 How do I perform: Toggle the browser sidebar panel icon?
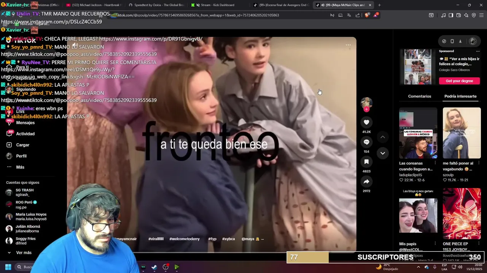[x=451, y=15]
